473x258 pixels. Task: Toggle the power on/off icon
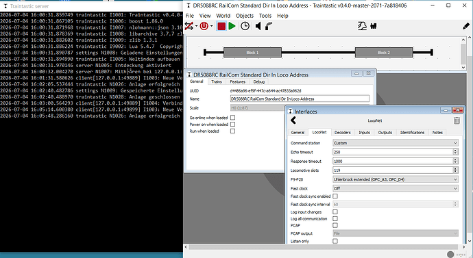tap(204, 26)
